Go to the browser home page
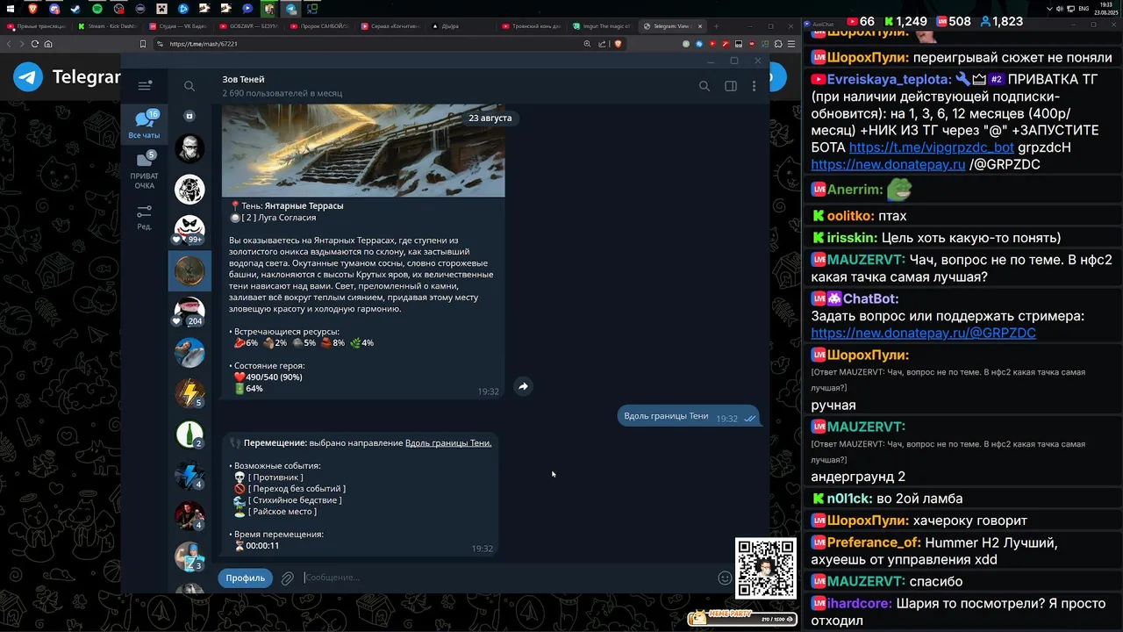The height and width of the screenshot is (632, 1123). (x=48, y=44)
